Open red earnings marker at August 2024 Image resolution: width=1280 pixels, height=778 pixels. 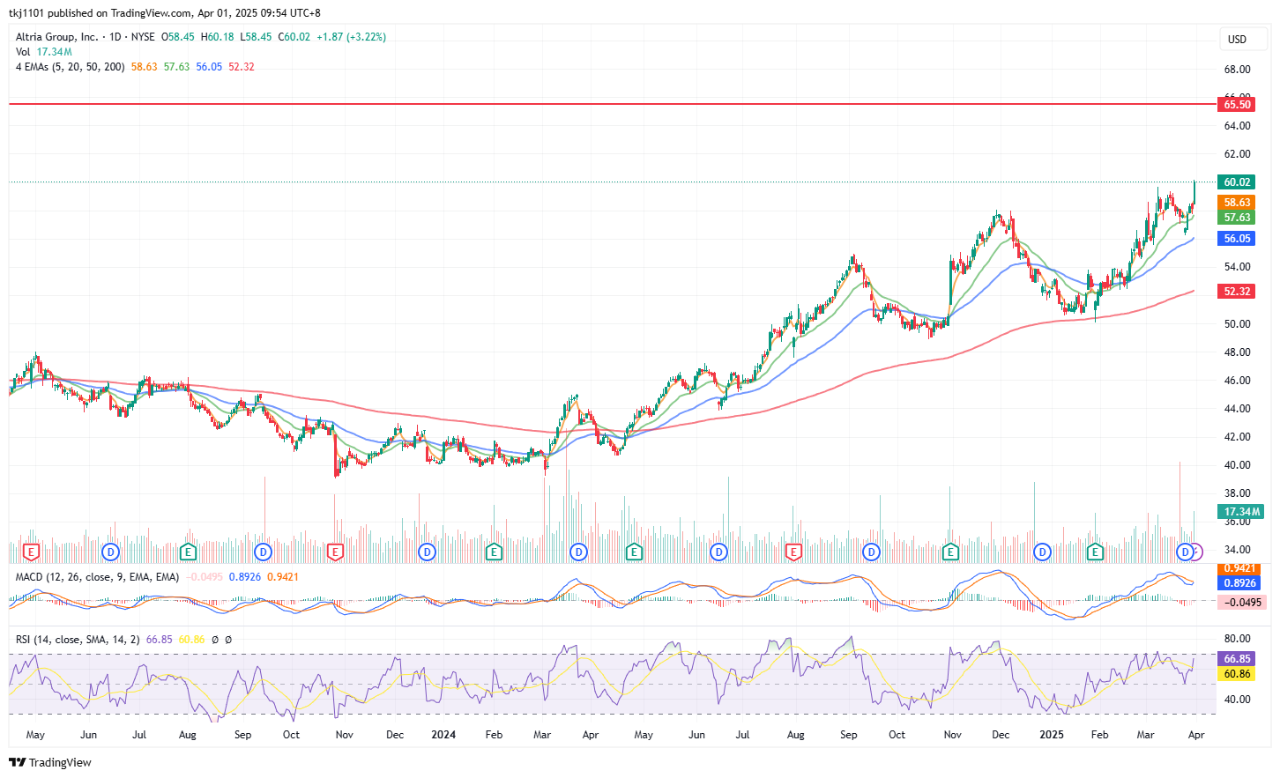click(793, 552)
